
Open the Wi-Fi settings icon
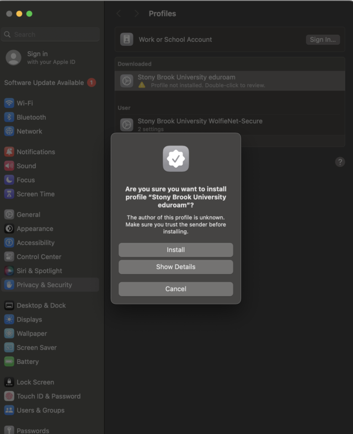click(x=9, y=103)
